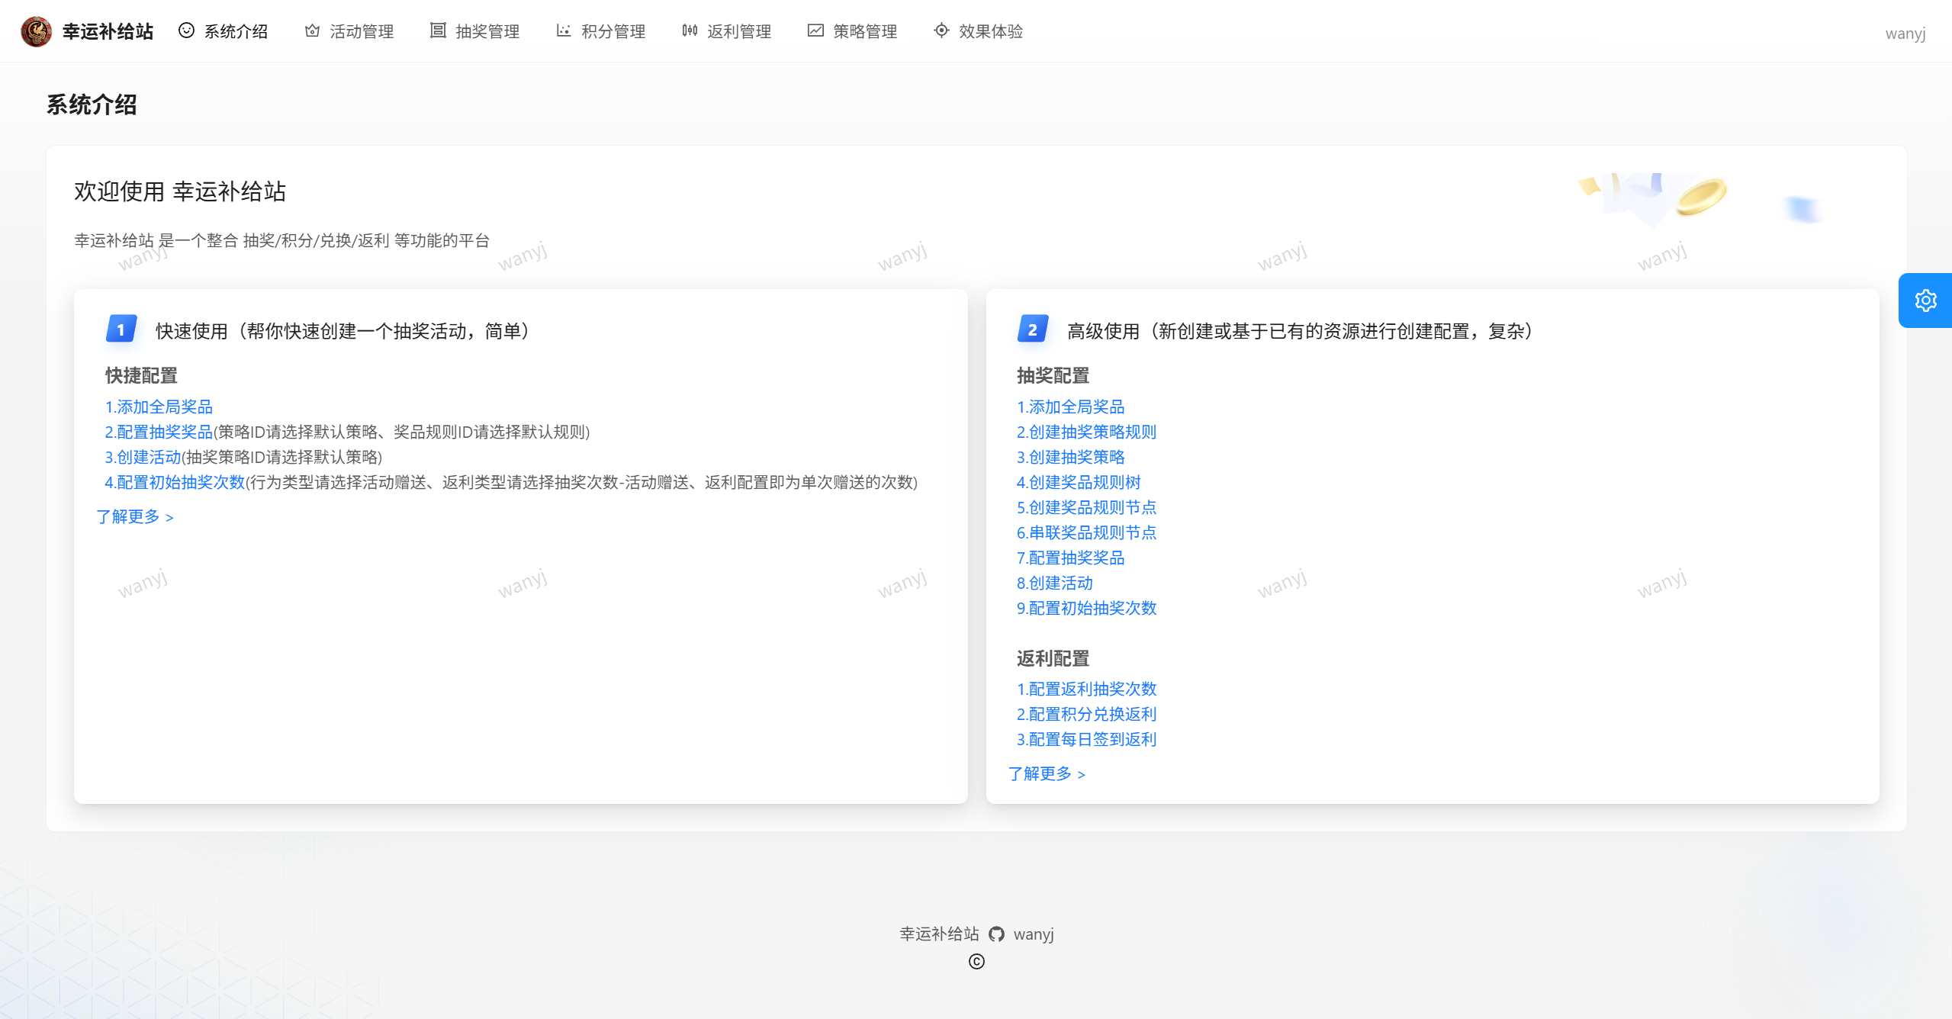The height and width of the screenshot is (1019, 1952).
Task: Click the list icon for 抽奖管理
Action: tap(438, 31)
